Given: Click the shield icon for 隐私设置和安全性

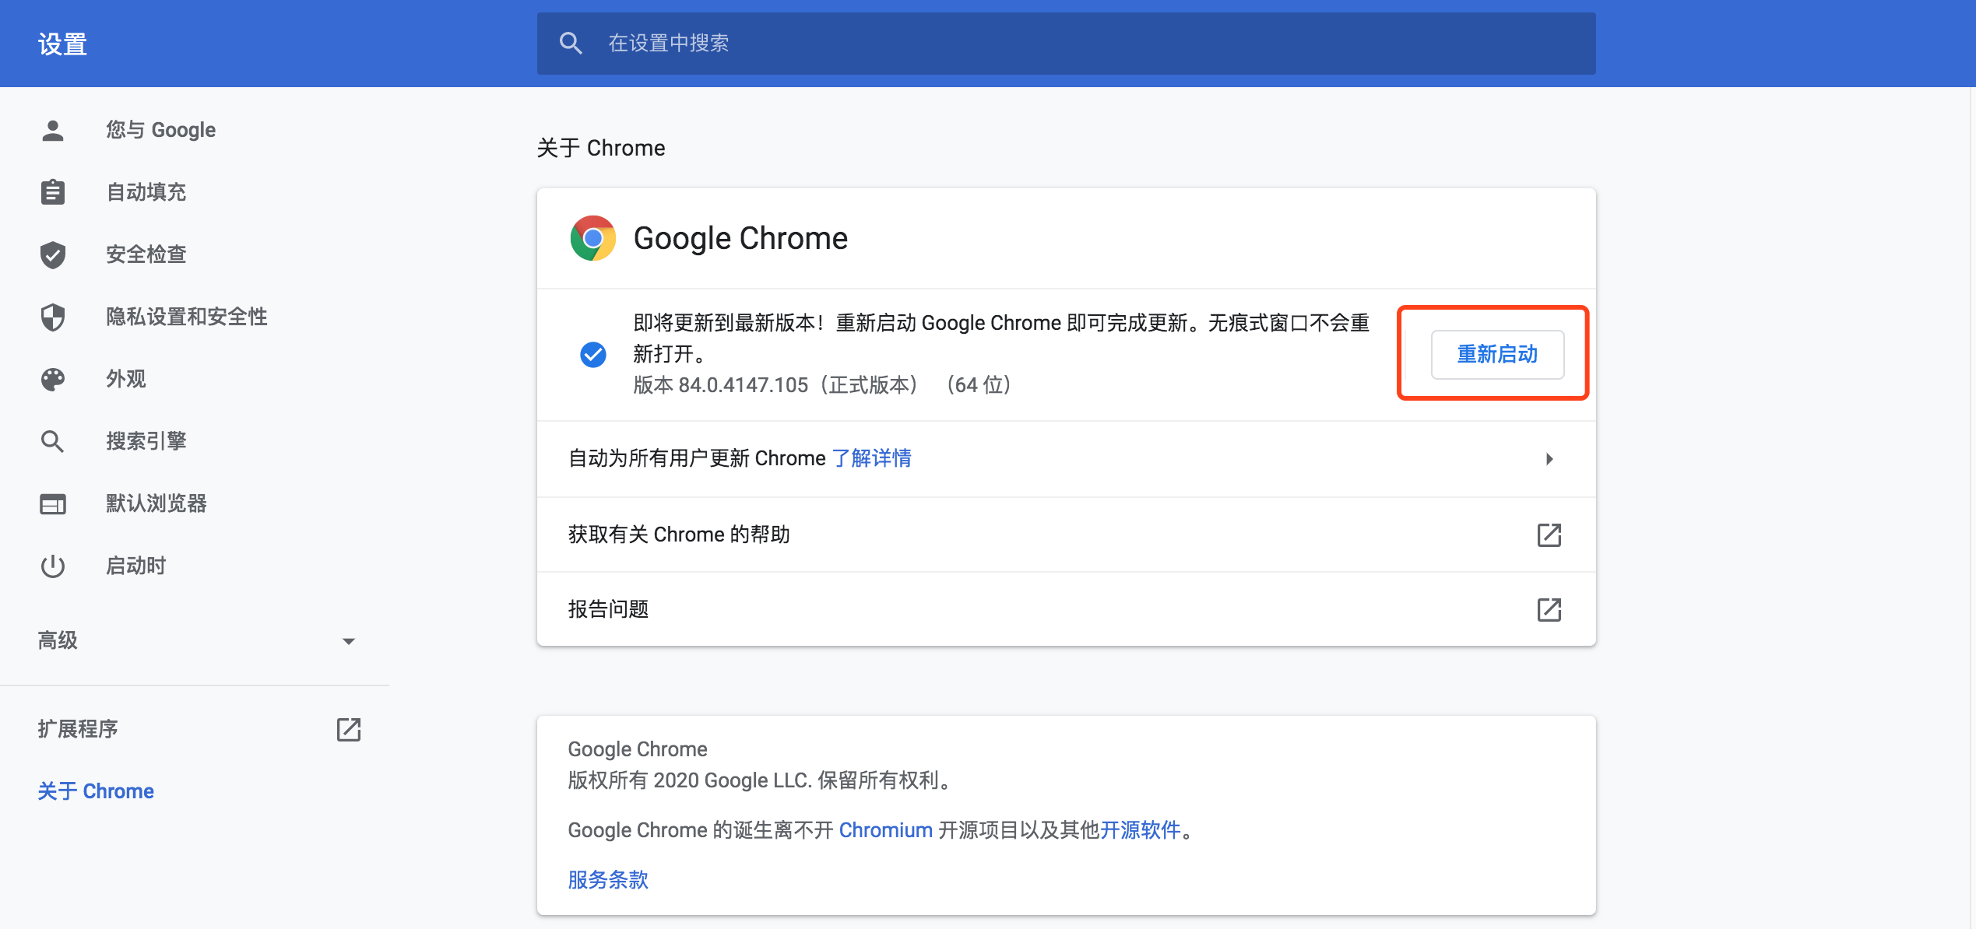Looking at the screenshot, I should [x=53, y=317].
